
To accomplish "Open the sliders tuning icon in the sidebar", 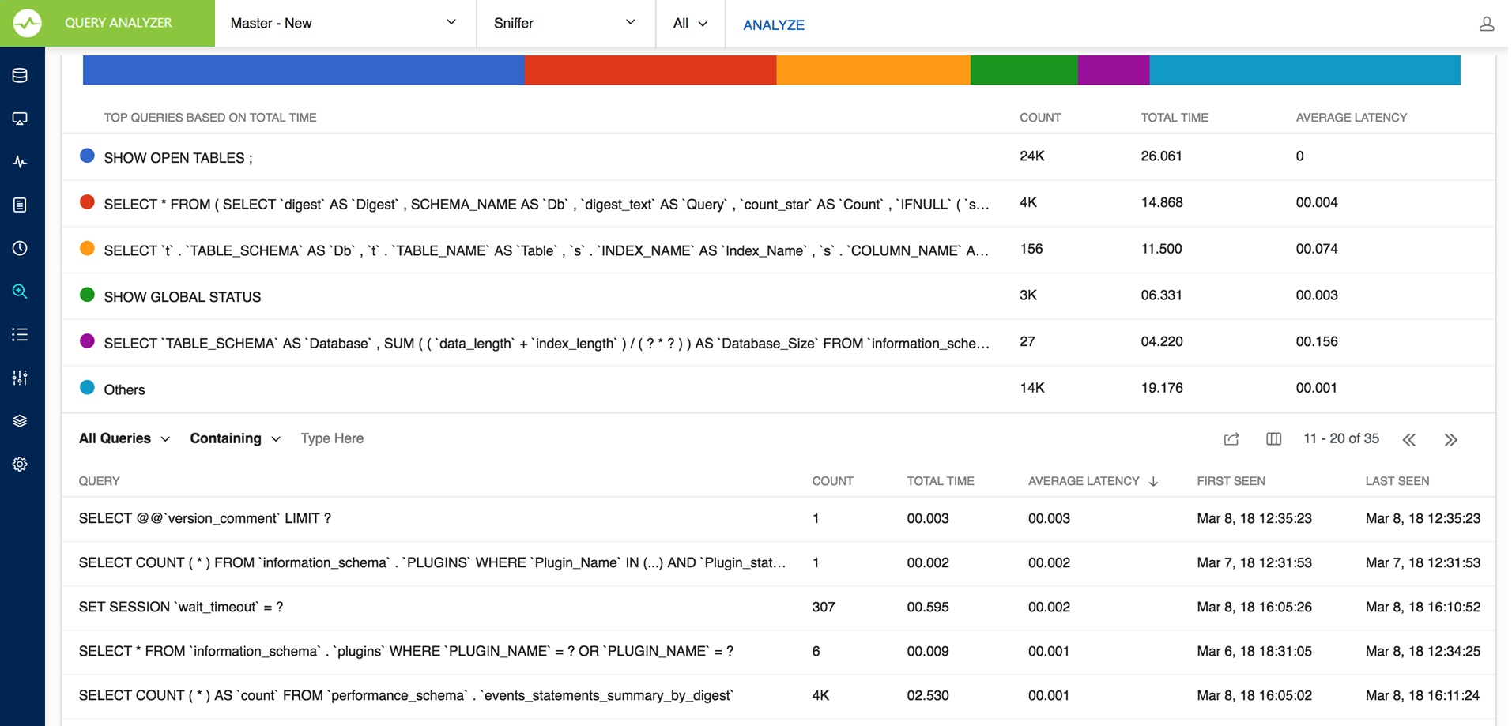I will click(x=20, y=378).
